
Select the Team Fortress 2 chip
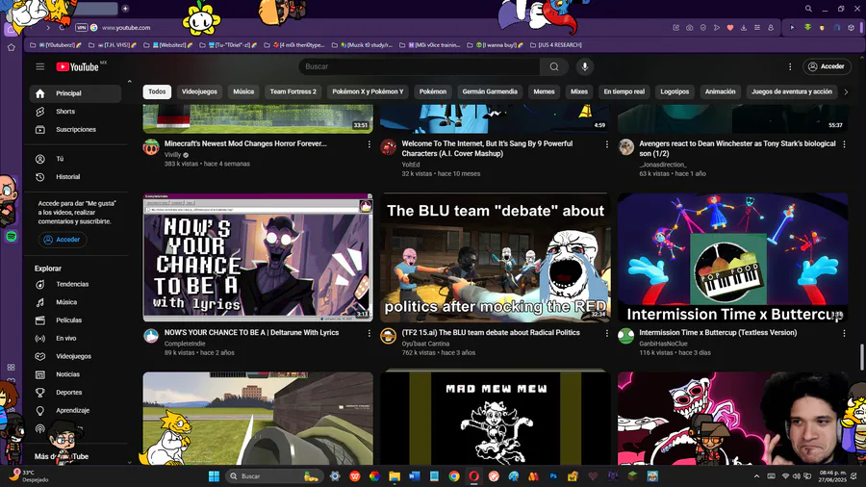(x=293, y=91)
